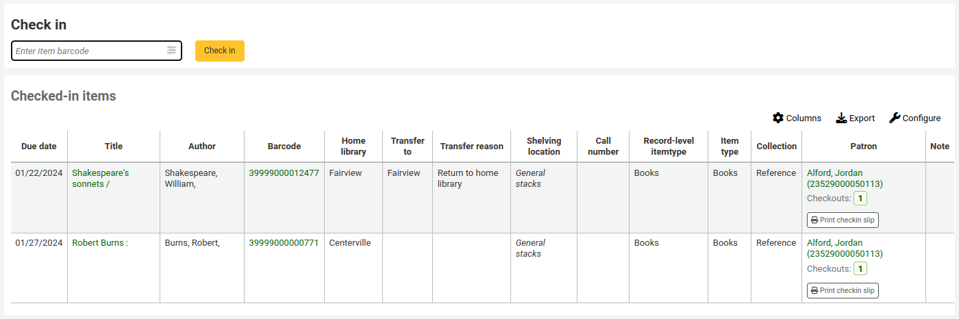Click printer icon in Robert Burns row
The image size is (959, 319).
point(814,291)
